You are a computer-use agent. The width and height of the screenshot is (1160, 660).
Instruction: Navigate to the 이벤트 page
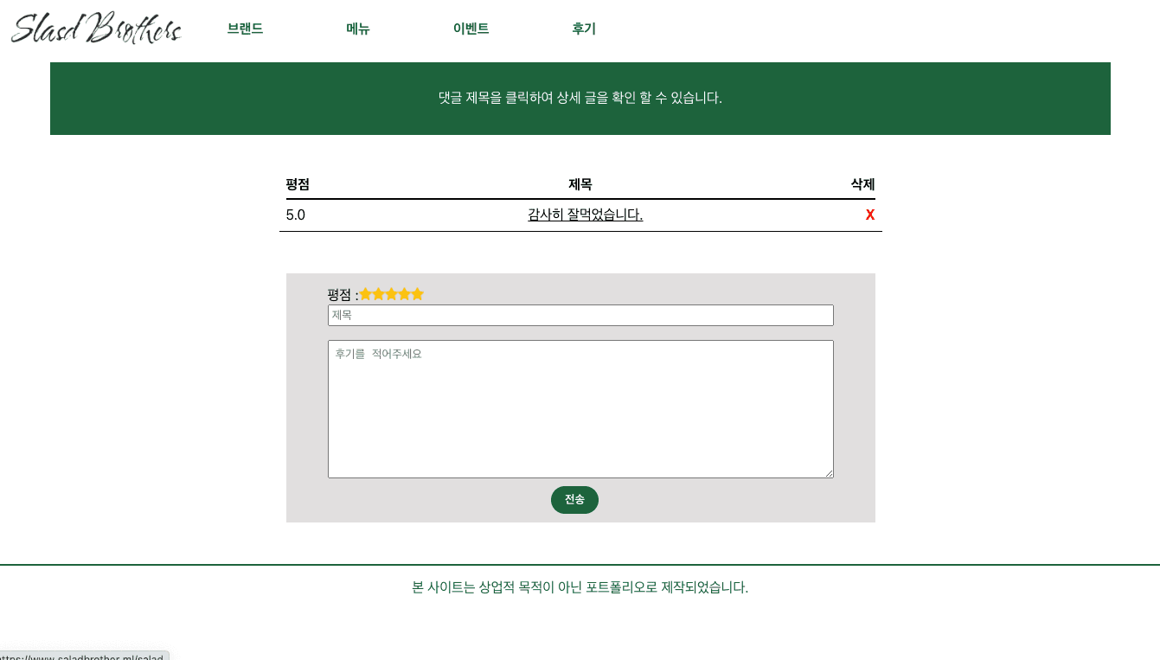pos(471,29)
